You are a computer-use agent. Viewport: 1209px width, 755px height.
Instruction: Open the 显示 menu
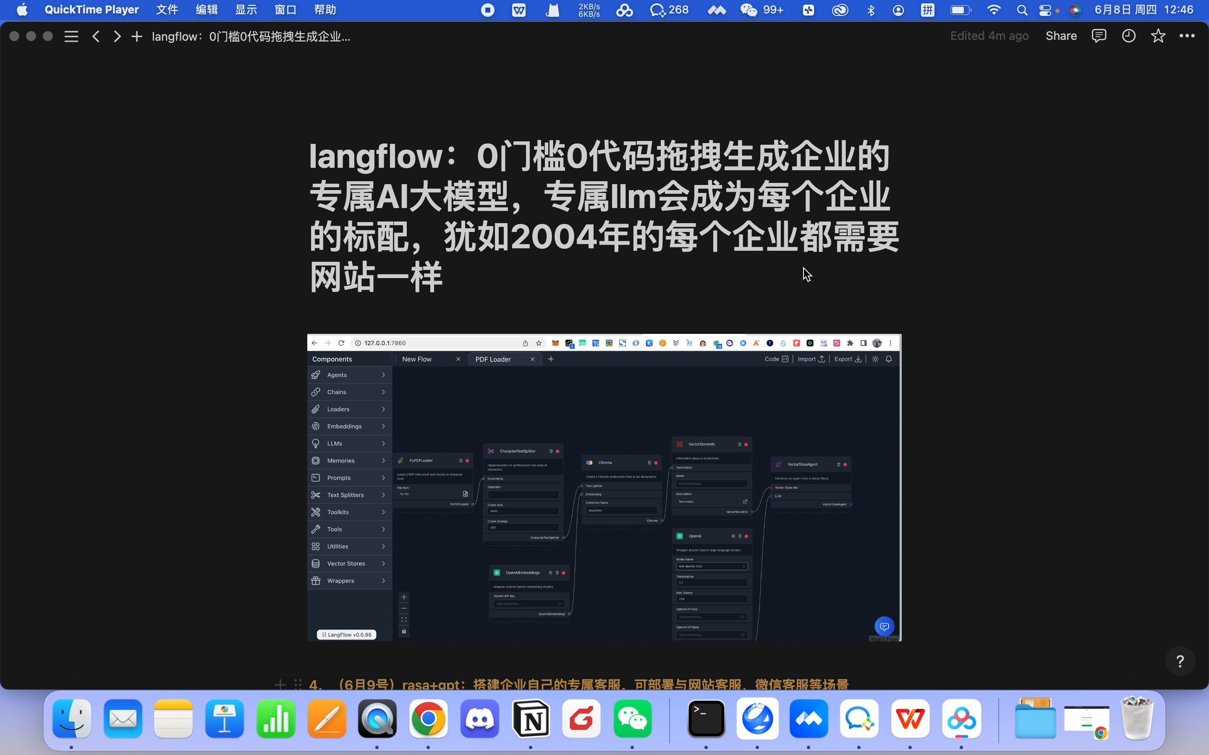(x=246, y=10)
